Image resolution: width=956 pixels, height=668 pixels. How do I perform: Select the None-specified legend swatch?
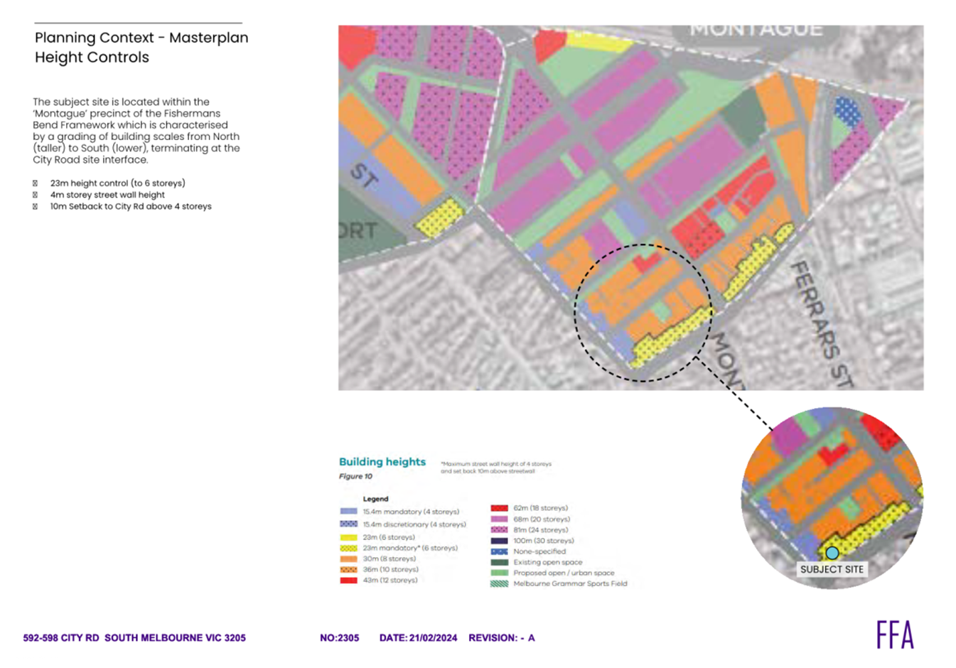pyautogui.click(x=499, y=551)
